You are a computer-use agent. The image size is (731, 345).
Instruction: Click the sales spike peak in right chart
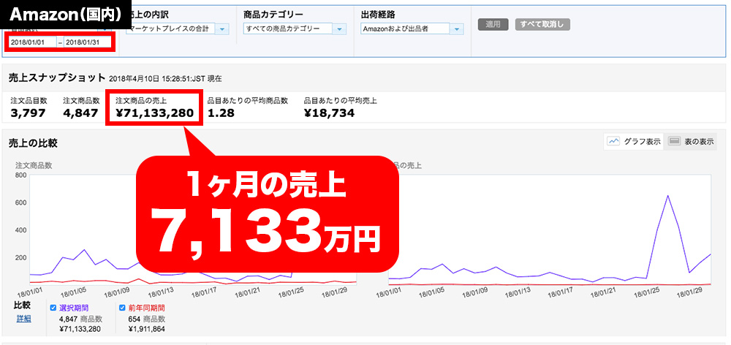(667, 196)
